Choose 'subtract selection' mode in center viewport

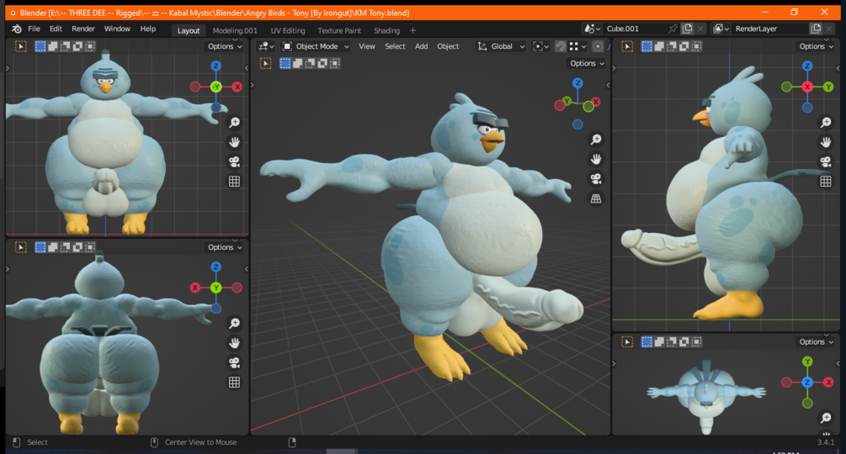pos(310,64)
